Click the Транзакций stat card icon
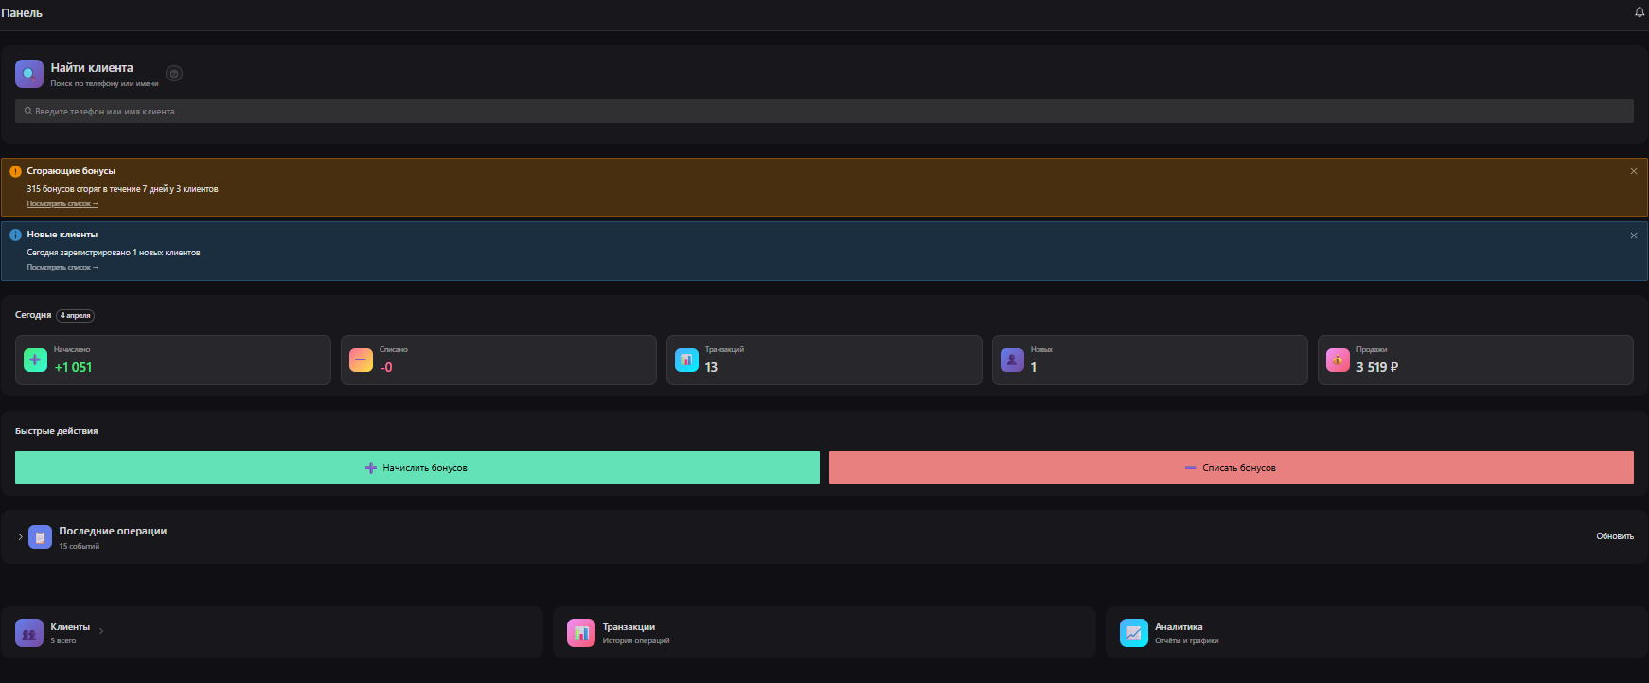The width and height of the screenshot is (1649, 683). pyautogui.click(x=686, y=360)
